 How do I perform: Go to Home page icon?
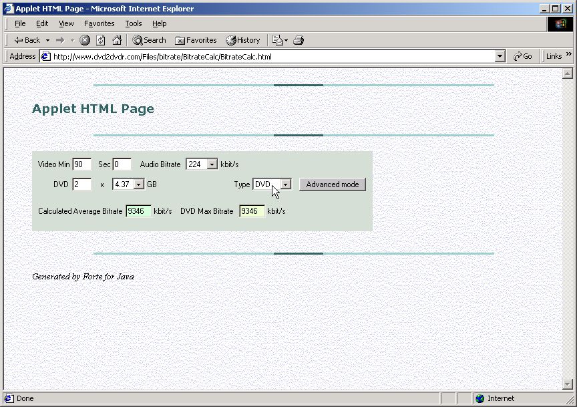pos(117,40)
